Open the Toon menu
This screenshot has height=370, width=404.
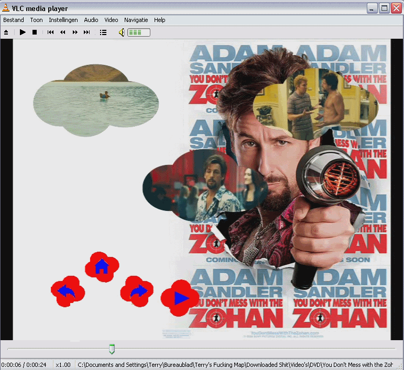pyautogui.click(x=36, y=20)
